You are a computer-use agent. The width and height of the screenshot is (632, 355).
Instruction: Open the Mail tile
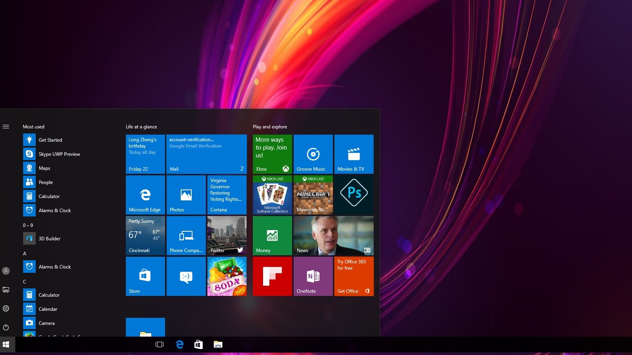[207, 154]
